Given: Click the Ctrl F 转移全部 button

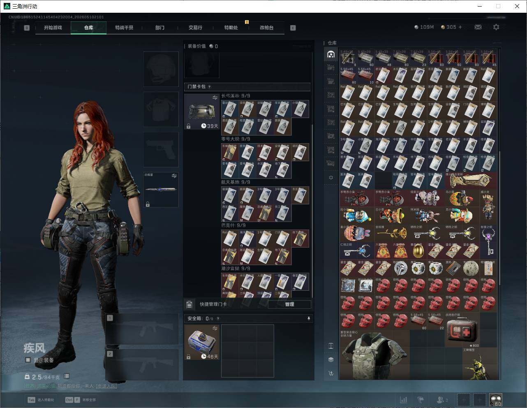Looking at the screenshot, I should [81, 400].
